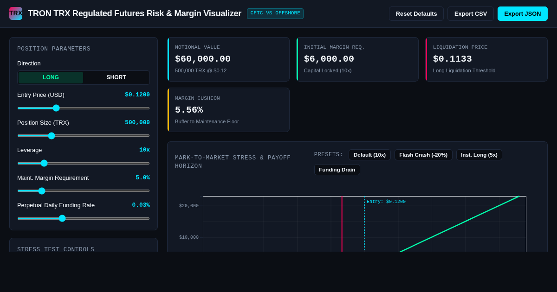Apply Default (10x) preset

coord(369,155)
